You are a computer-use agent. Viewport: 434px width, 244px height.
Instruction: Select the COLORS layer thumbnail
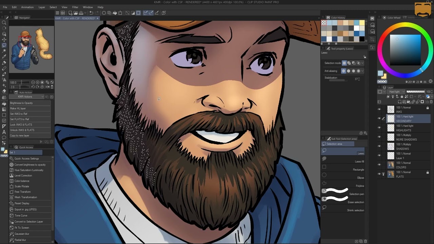[391, 165]
